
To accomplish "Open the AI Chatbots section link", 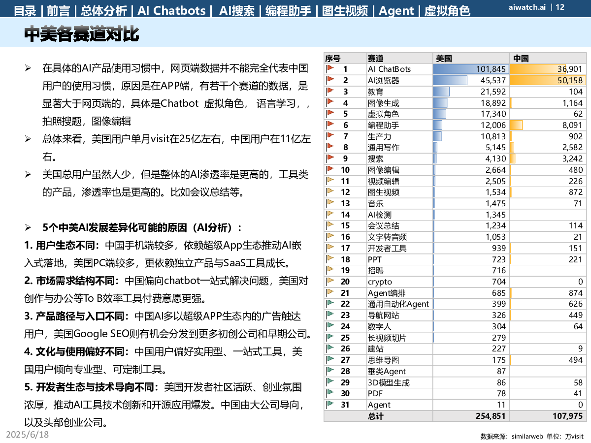I will coord(172,10).
